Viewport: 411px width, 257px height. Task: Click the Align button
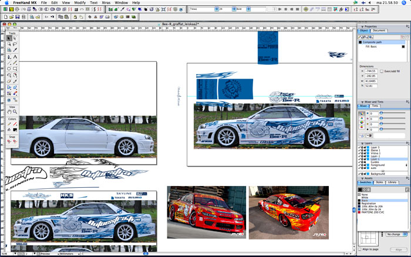[399, 249]
